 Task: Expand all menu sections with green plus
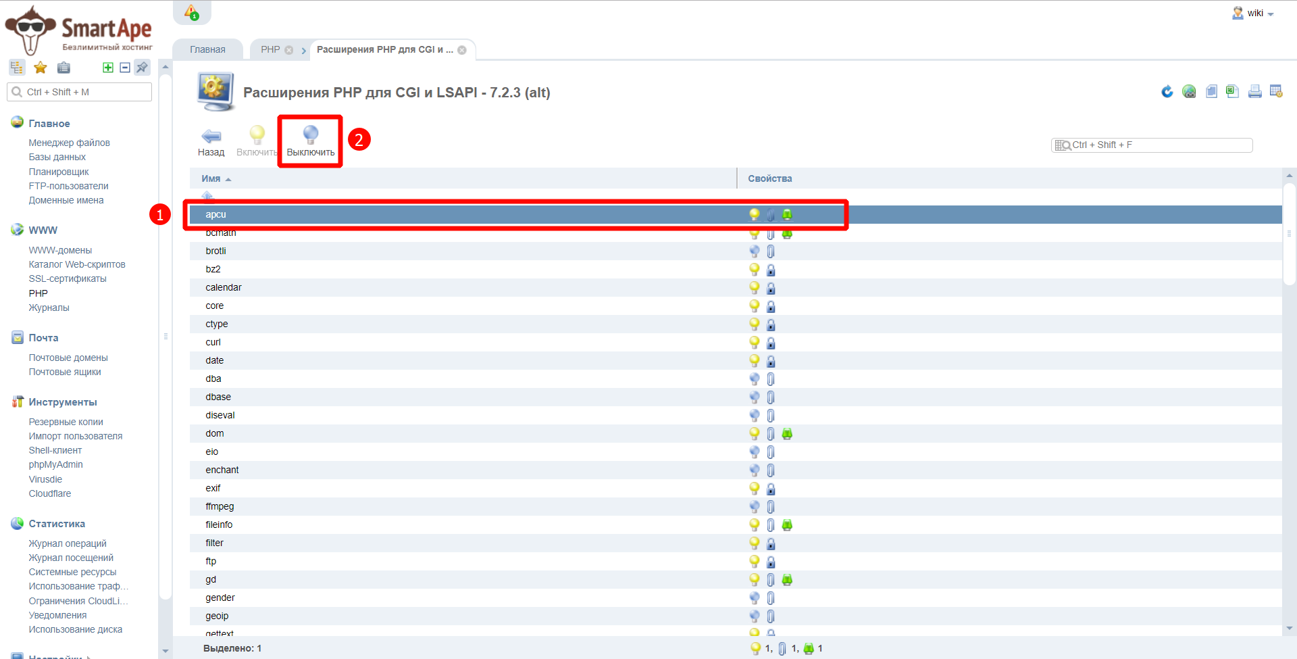click(107, 68)
